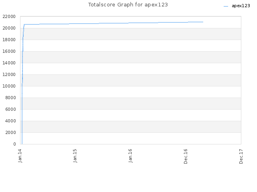The height and width of the screenshot is (192, 257).
Task: Click the Jan.16 x-axis label
Action: (x=130, y=156)
